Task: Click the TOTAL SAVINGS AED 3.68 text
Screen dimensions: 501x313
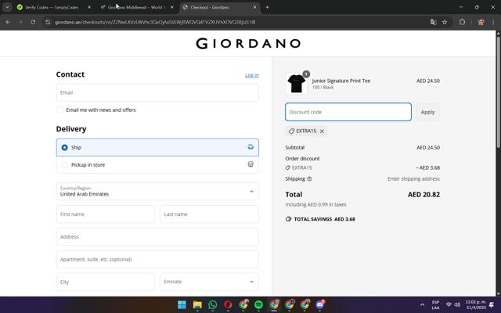Action: (324, 219)
